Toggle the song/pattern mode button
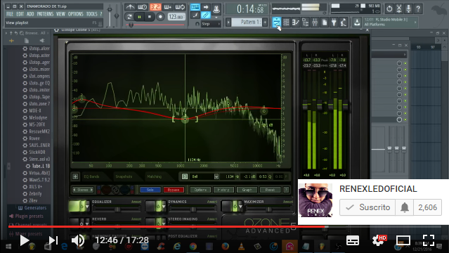This screenshot has width=449, height=253. point(129,17)
